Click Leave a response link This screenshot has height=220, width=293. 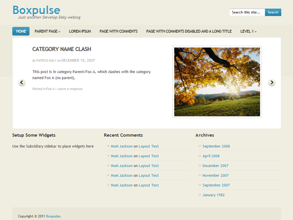click(70, 89)
